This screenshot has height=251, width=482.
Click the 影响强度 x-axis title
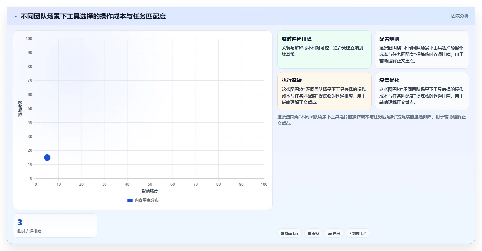point(150,191)
